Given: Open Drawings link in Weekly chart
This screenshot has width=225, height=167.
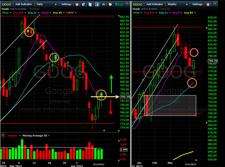Looking at the screenshot, I should pyautogui.click(x=165, y=9).
